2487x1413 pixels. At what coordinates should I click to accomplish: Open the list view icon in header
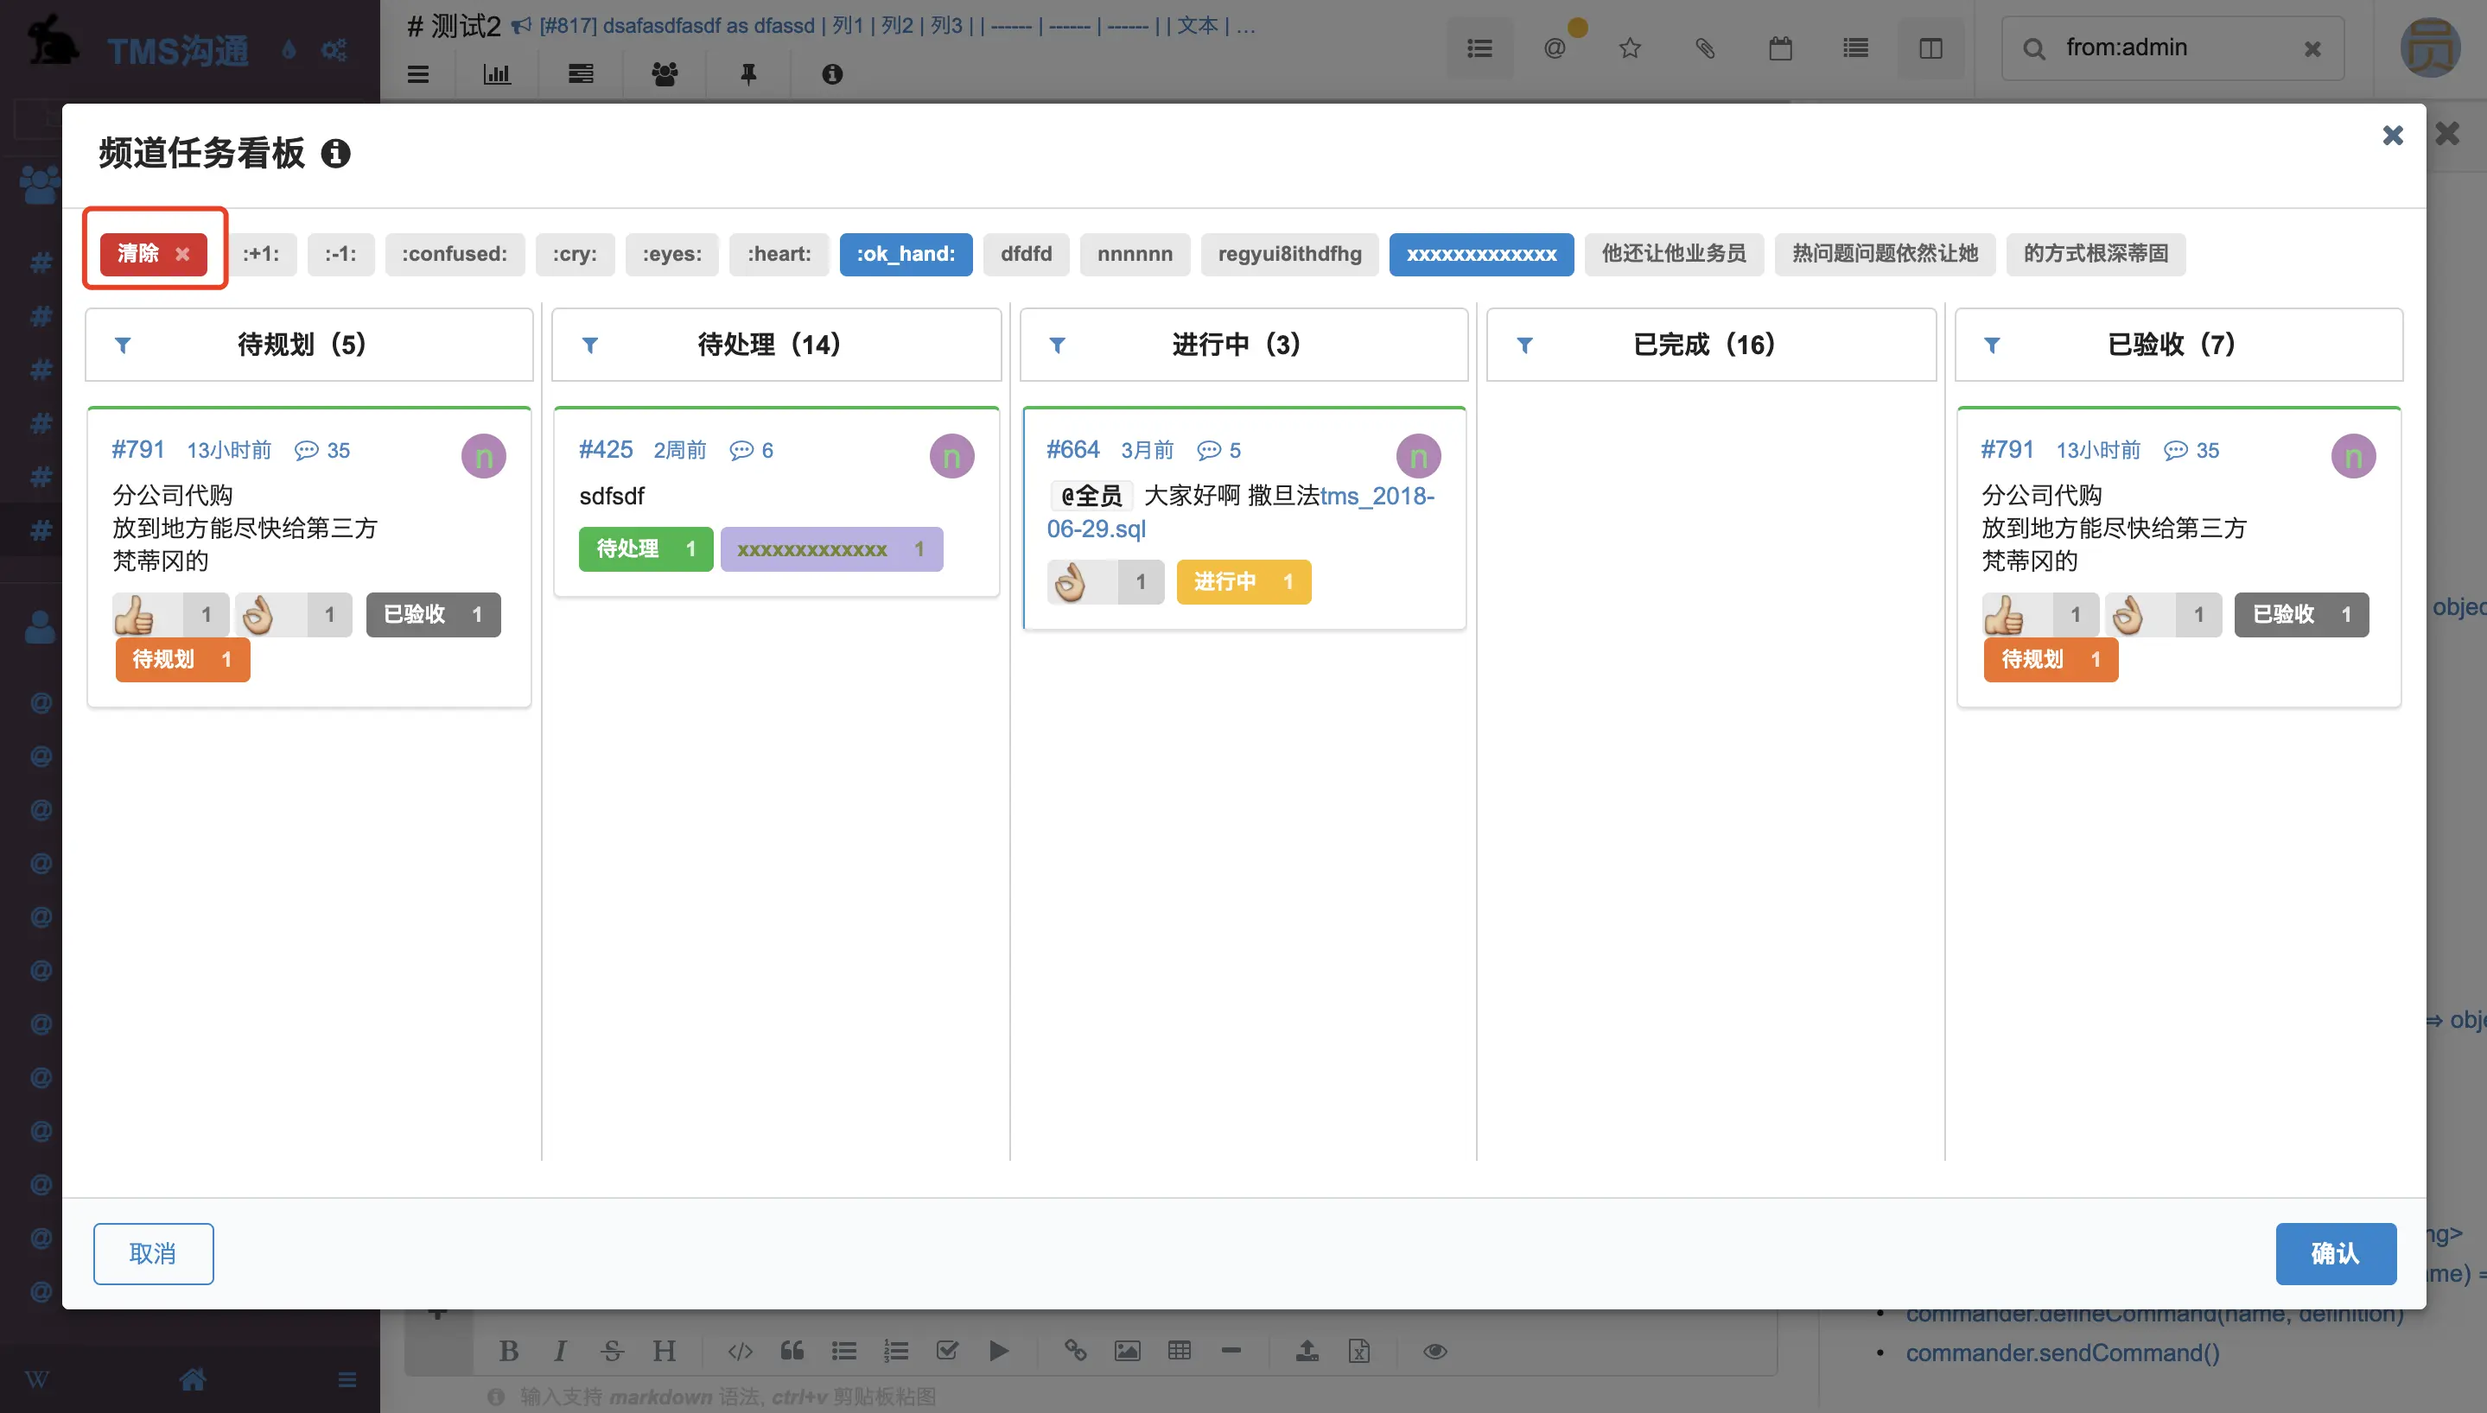pos(1479,48)
